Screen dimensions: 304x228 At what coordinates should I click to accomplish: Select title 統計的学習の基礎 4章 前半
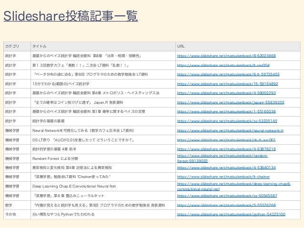point(54,149)
